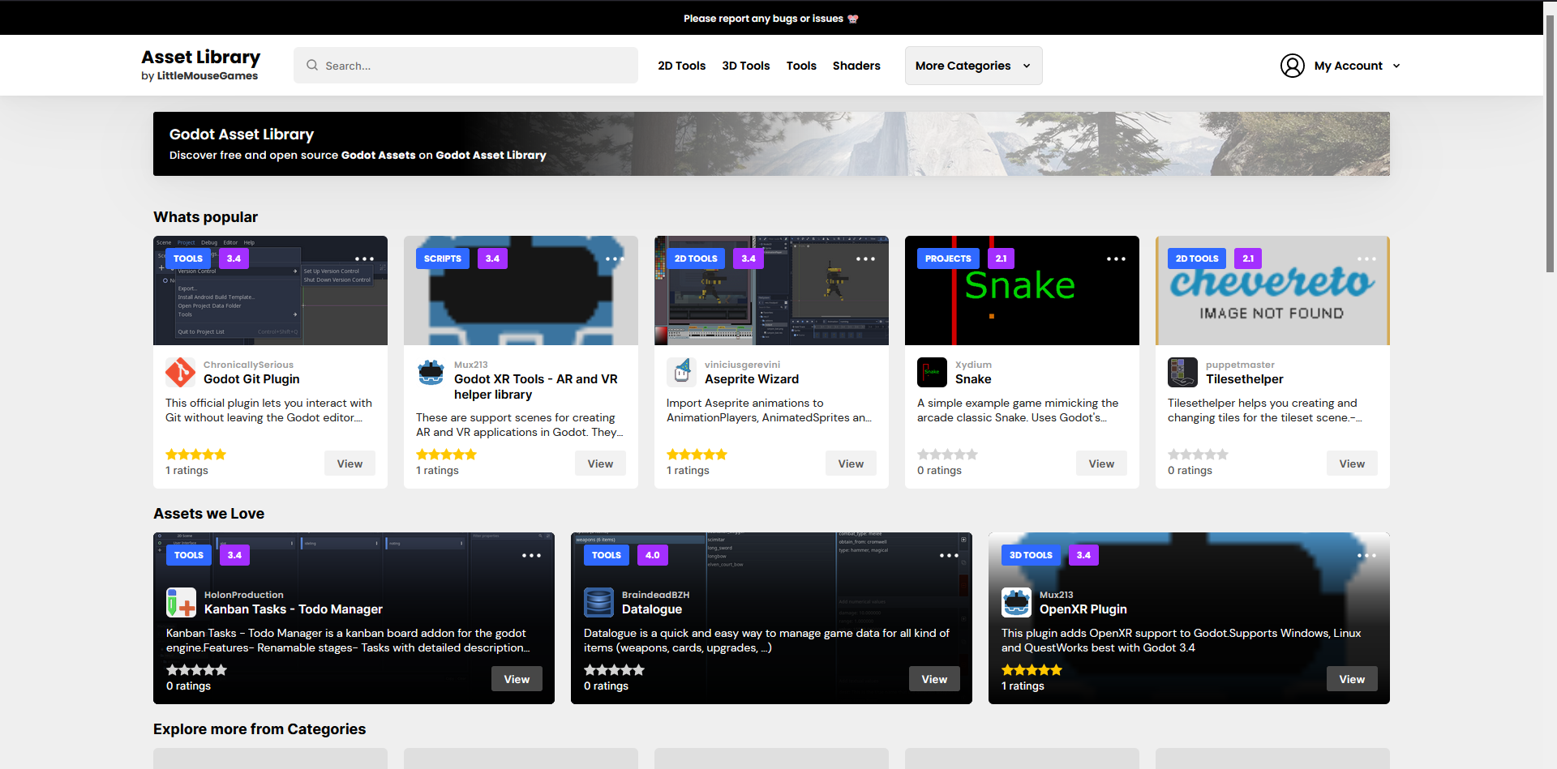Image resolution: width=1557 pixels, height=769 pixels.
Task: Open the Godot Git Plugin title link
Action: point(251,379)
